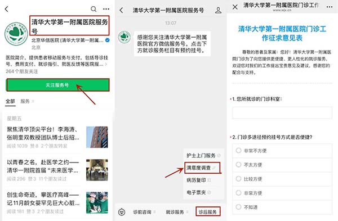Image resolution: width=338 pixels, height=221 pixels.
Task: Tap the blue verified badge icon
Action: tap(108, 40)
